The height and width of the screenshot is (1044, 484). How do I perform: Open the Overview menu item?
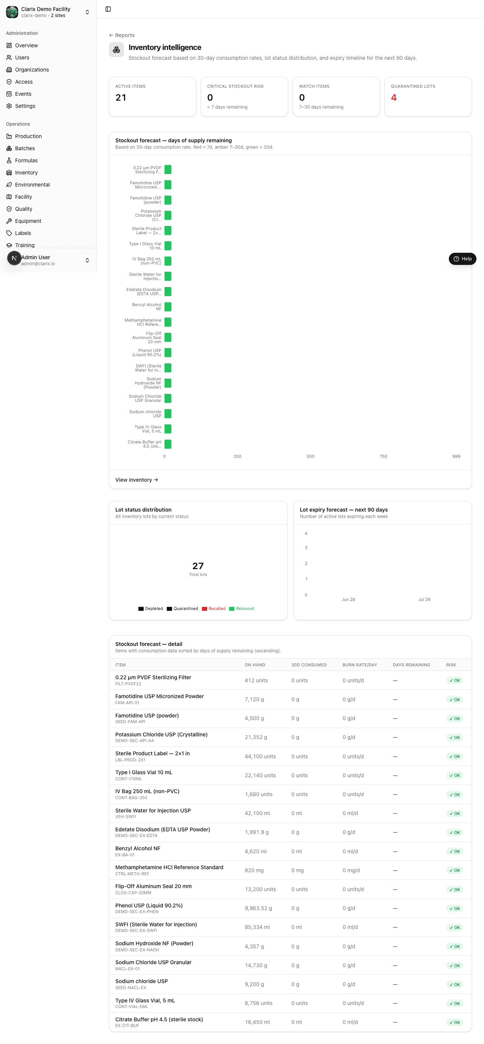tap(48, 45)
